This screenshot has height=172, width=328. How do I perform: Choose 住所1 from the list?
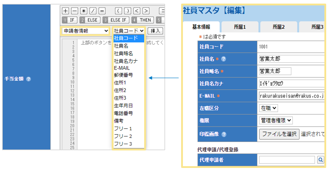[129, 83]
